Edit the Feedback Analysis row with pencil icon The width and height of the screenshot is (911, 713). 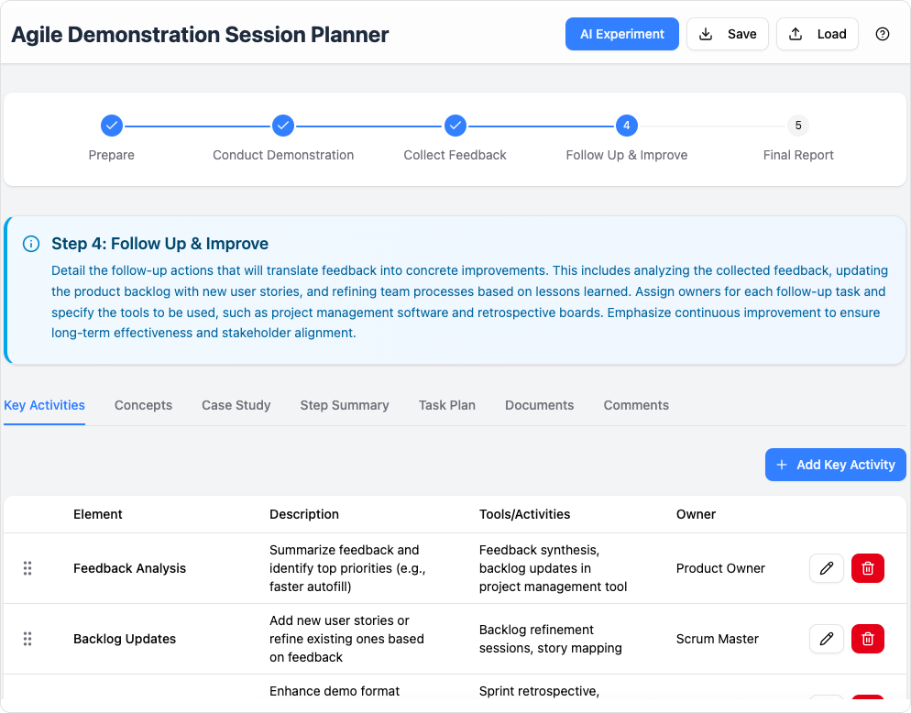(826, 568)
